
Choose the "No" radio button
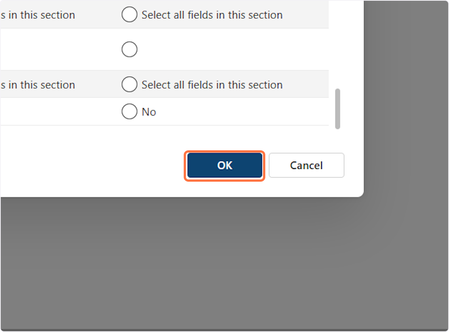pos(129,112)
